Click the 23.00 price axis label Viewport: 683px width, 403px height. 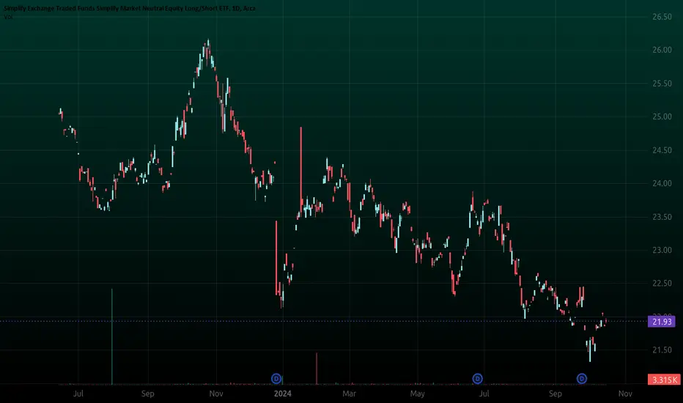(x=662, y=250)
